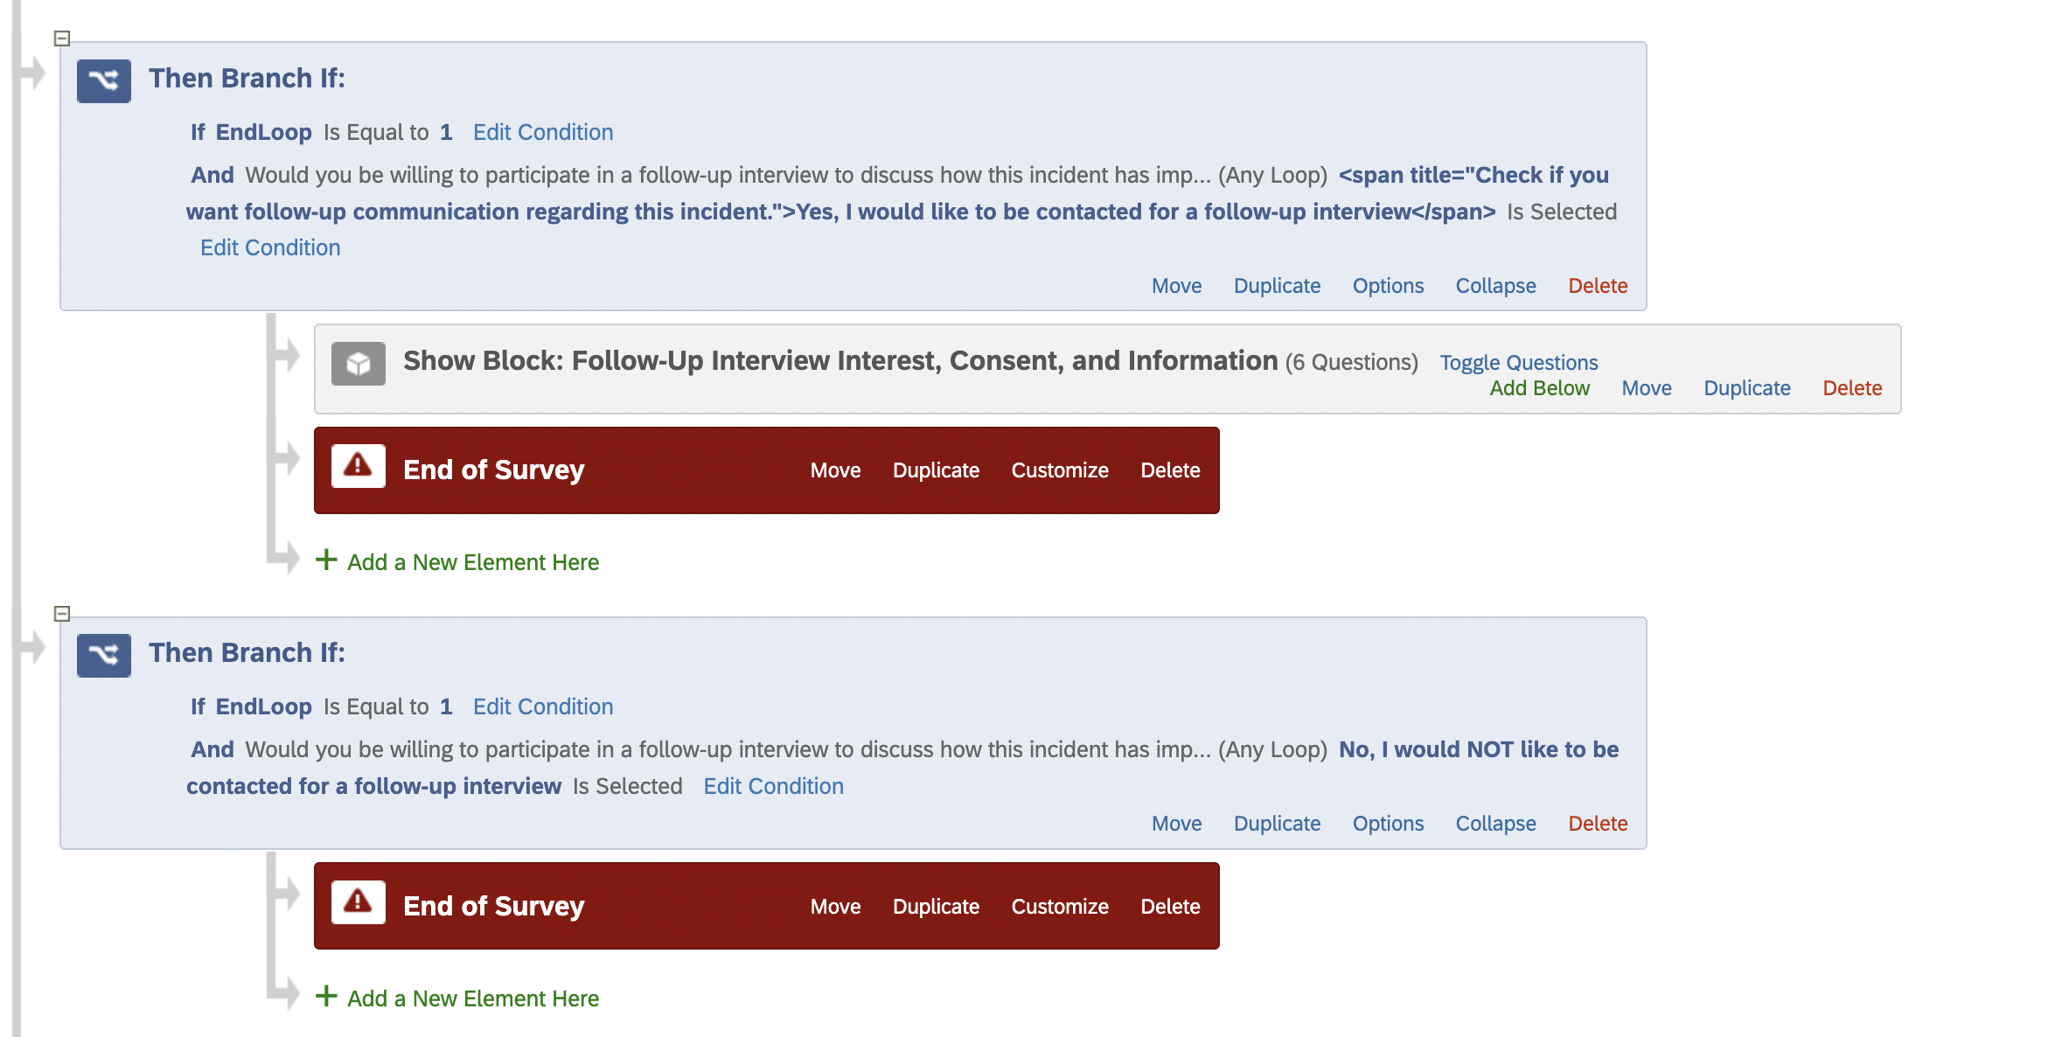Delete the second Then Branch If block
The image size is (2048, 1037).
tap(1598, 824)
